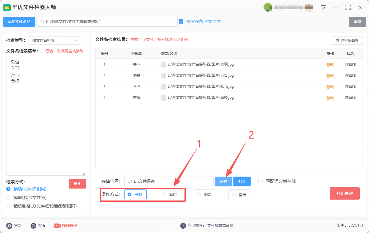Viewport: 369px width, 233px height.
Task: Minimize the application window
Action: tap(336, 7)
